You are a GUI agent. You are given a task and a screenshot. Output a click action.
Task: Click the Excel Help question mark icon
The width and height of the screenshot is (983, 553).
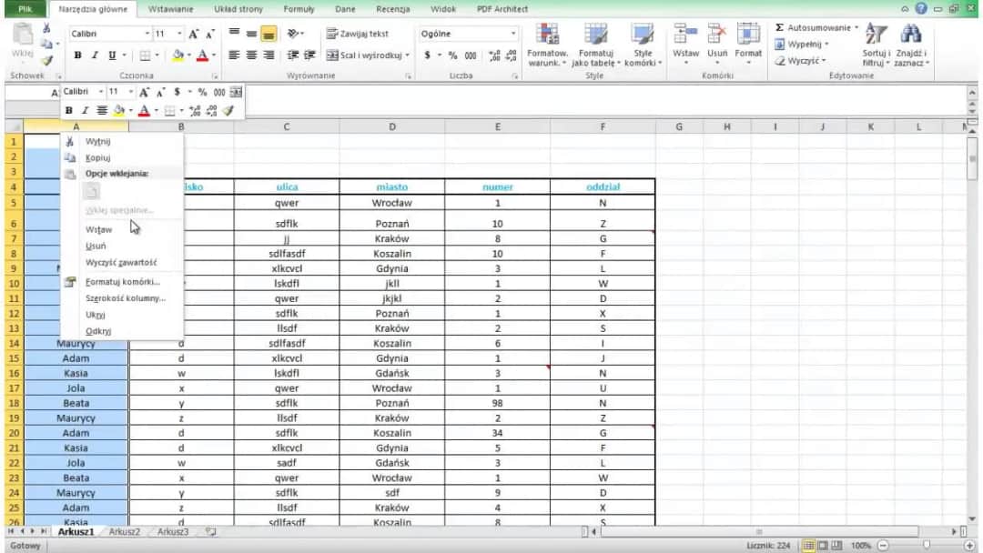tap(922, 8)
